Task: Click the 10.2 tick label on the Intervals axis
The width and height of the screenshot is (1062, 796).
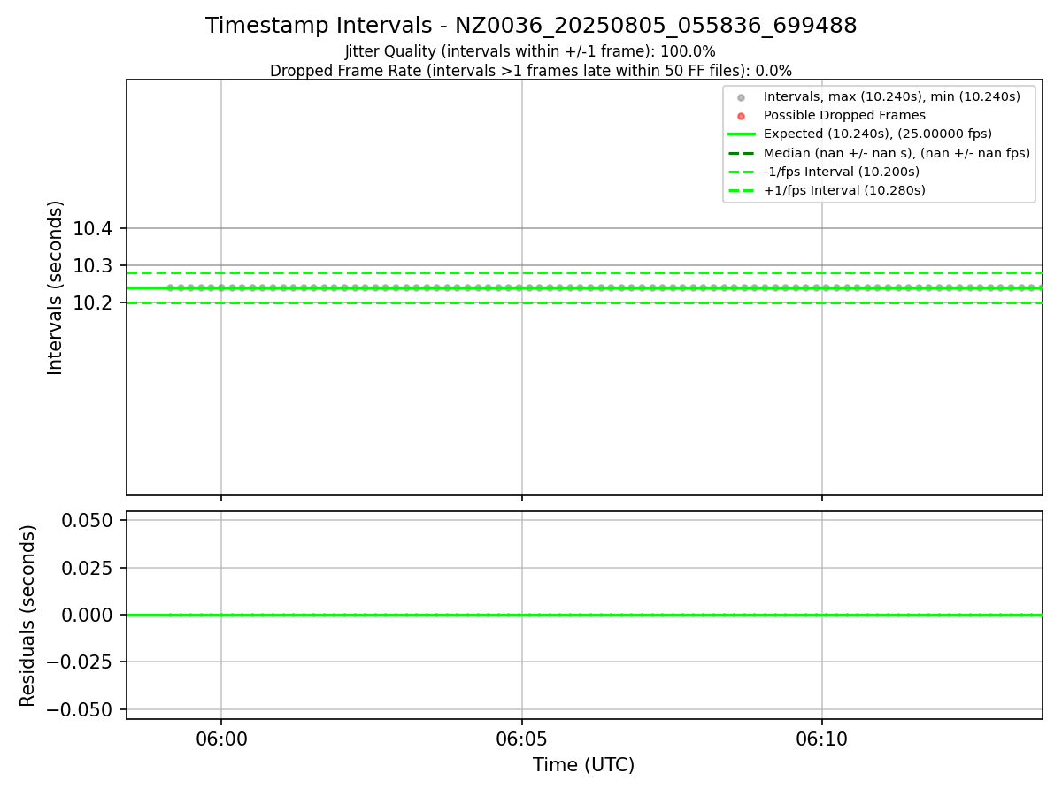Action: (x=93, y=303)
